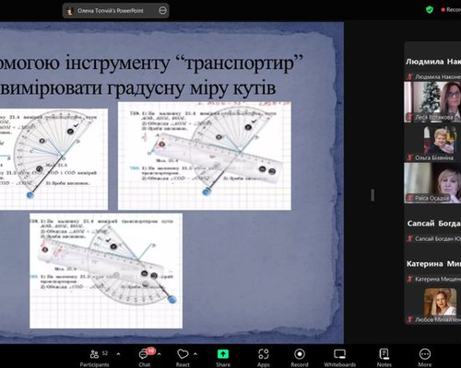The image size is (461, 368).
Task: Click the panel divider handle
Action: pyautogui.click(x=372, y=195)
